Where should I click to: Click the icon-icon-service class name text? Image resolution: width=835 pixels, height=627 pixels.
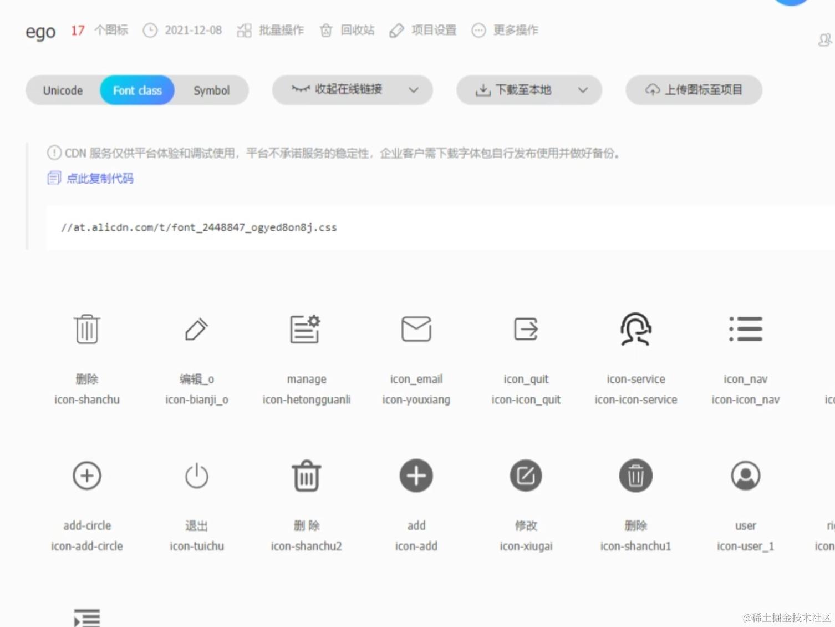[636, 400]
